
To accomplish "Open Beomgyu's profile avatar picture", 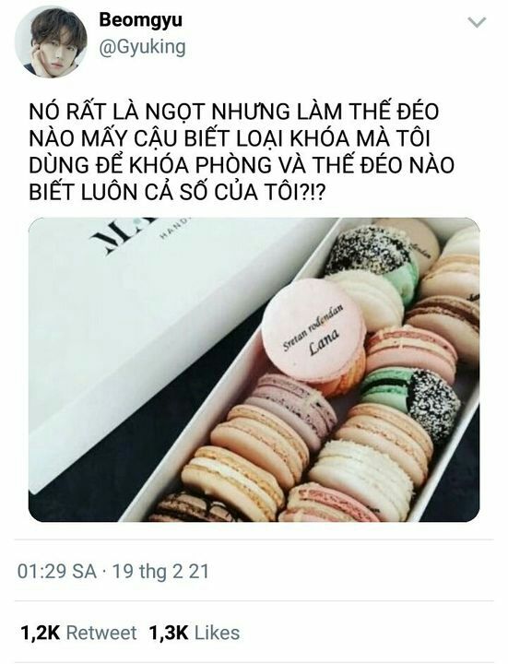I will point(51,41).
